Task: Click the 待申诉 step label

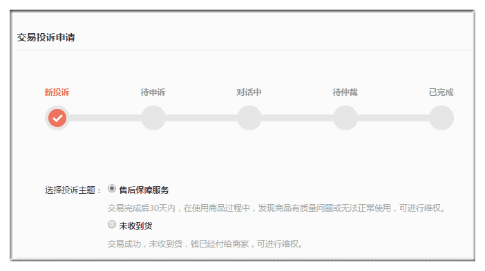Action: click(153, 92)
